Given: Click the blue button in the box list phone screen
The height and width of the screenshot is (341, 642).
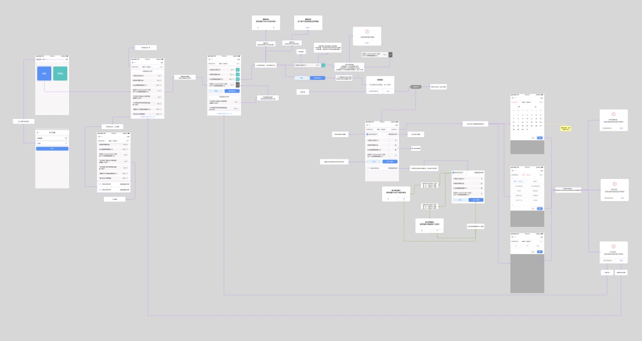Looking at the screenshot, I should point(390,162).
